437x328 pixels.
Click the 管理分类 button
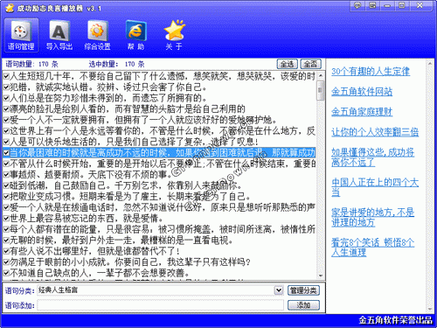click(x=303, y=290)
